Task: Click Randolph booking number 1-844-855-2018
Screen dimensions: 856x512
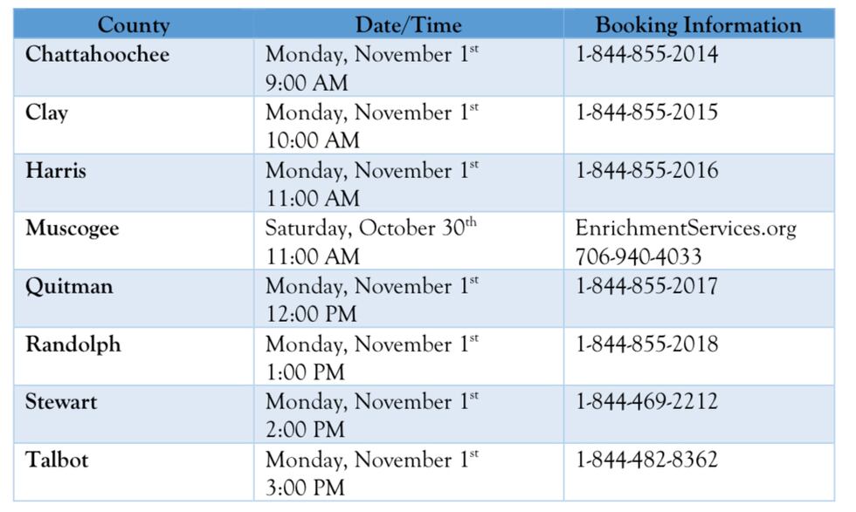Action: [x=647, y=344]
